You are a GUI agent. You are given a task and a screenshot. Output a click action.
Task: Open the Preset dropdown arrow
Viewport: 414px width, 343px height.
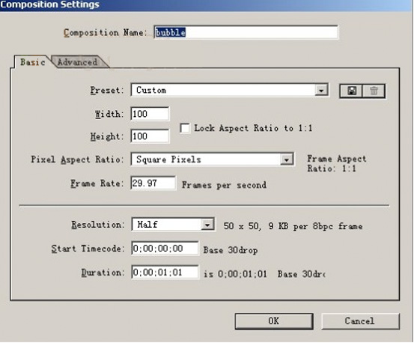(321, 91)
